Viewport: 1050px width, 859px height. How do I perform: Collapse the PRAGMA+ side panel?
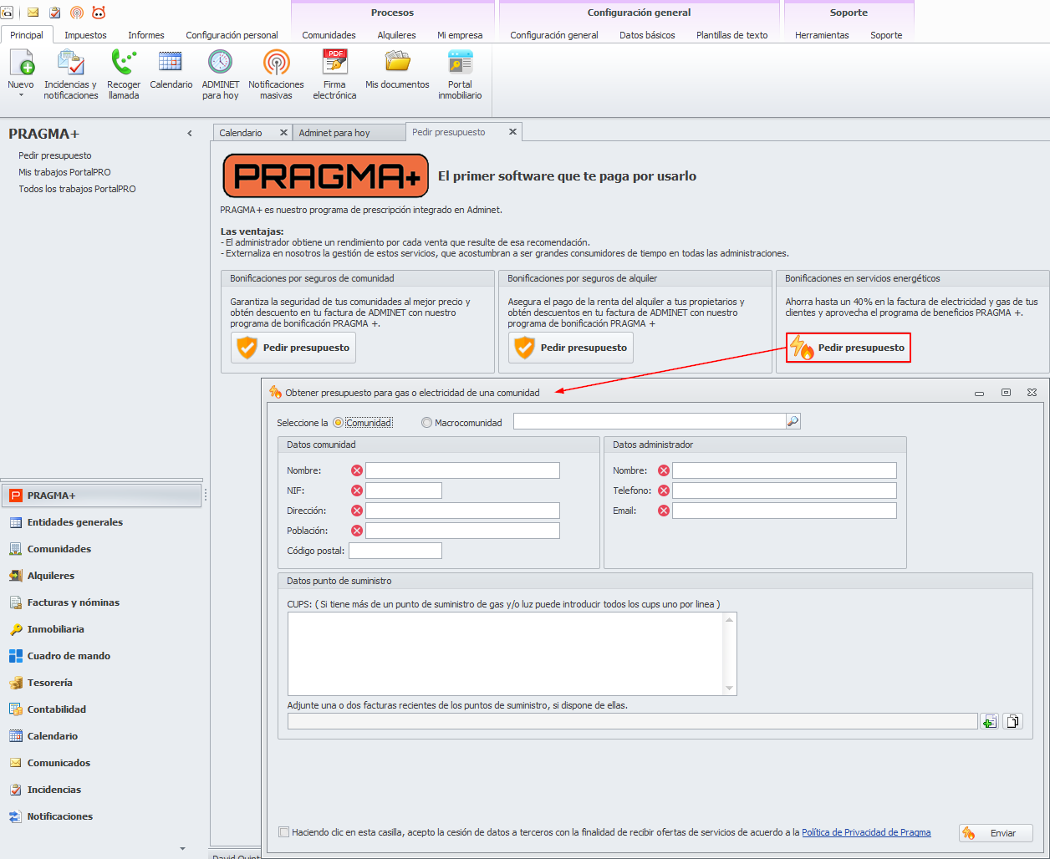pos(190,134)
